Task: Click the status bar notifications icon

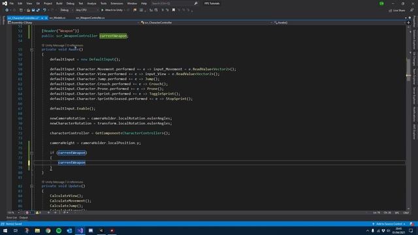Action: (x=412, y=224)
